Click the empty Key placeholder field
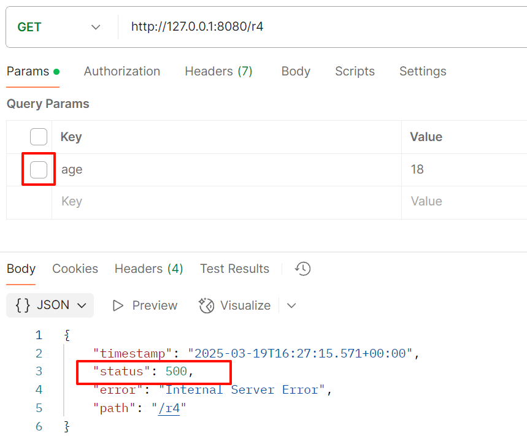 point(226,202)
